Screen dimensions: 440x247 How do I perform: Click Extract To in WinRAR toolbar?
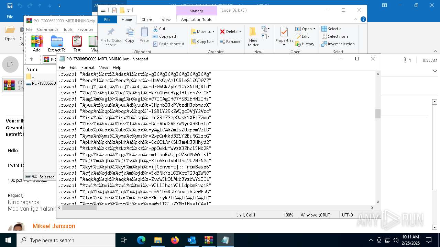pyautogui.click(x=57, y=44)
